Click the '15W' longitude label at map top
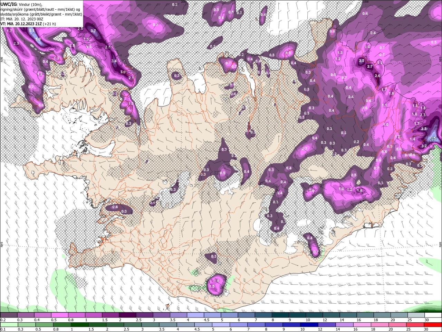Image resolution: width=442 pixels, height=332 pixels. (366, 2)
